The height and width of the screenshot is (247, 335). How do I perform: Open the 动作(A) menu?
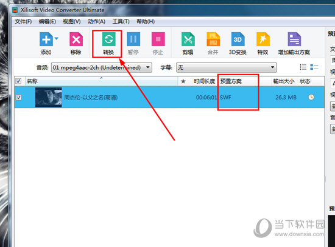click(97, 21)
